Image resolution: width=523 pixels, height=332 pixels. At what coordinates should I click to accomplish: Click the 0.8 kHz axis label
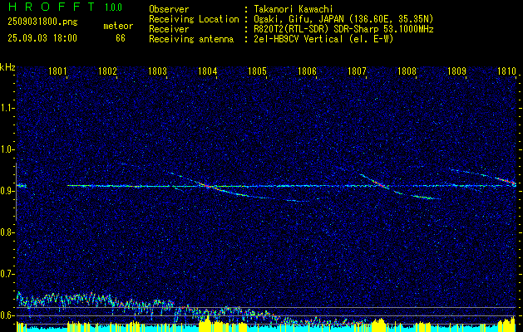pos(7,232)
